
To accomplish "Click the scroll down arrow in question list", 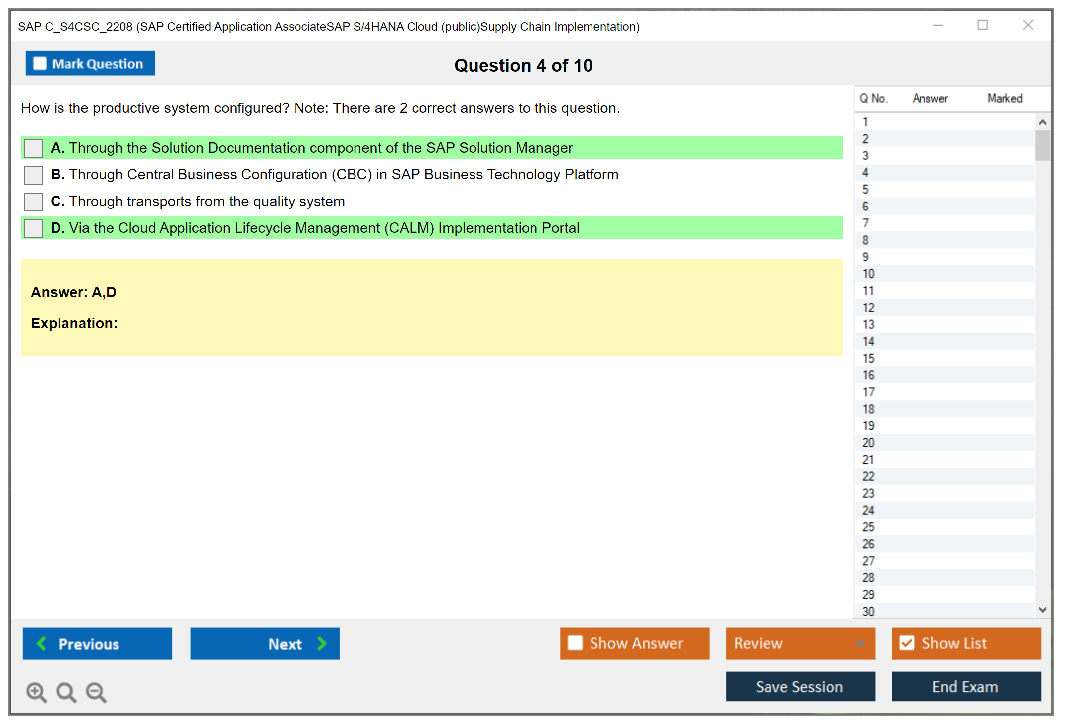I will point(1042,610).
